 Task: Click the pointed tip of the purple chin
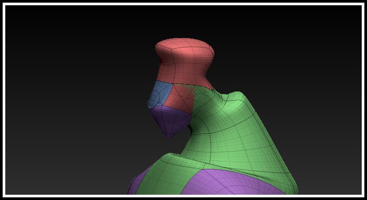pos(170,136)
